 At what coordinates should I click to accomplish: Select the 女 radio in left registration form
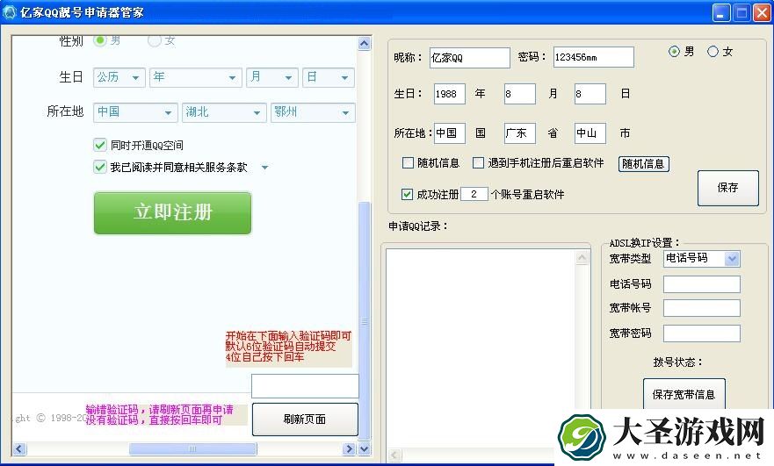(x=155, y=40)
